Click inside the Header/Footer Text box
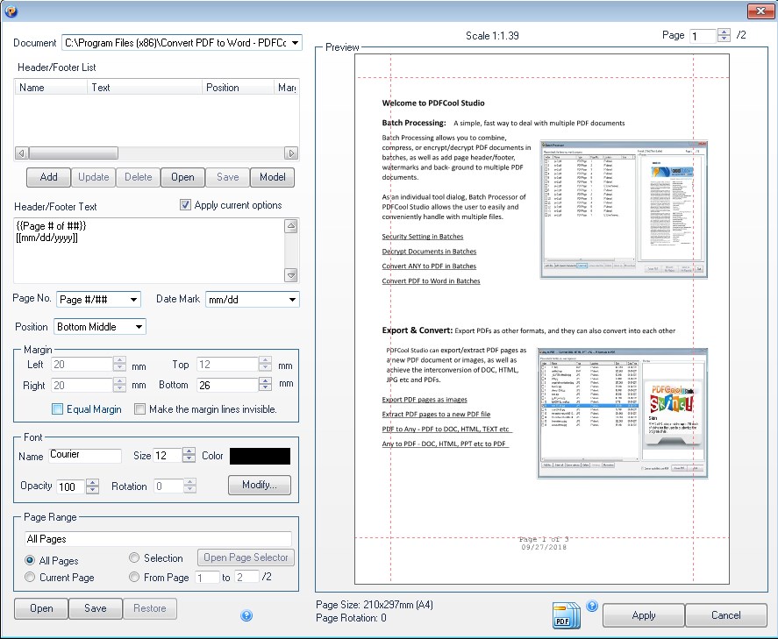Screen dimensions: 778x639 point(149,251)
